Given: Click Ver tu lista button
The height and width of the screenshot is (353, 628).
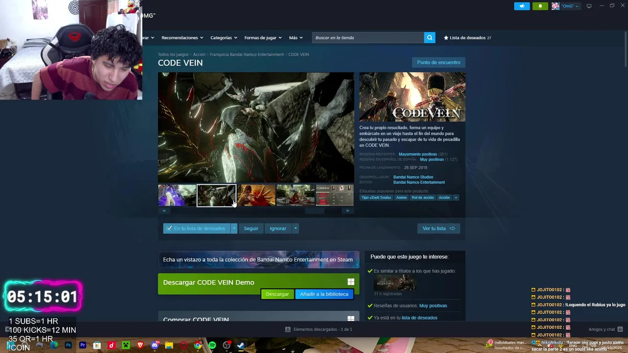Looking at the screenshot, I should 439,228.
